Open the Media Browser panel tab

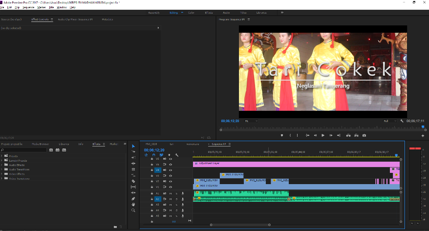tap(41, 144)
